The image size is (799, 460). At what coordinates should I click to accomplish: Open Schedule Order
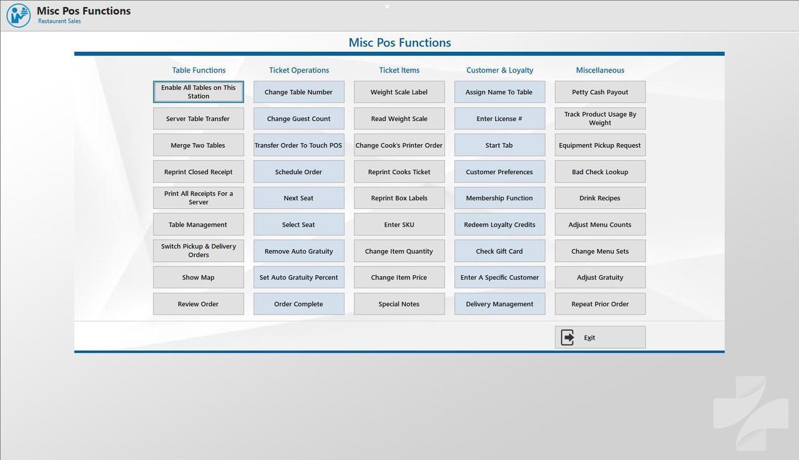click(299, 172)
